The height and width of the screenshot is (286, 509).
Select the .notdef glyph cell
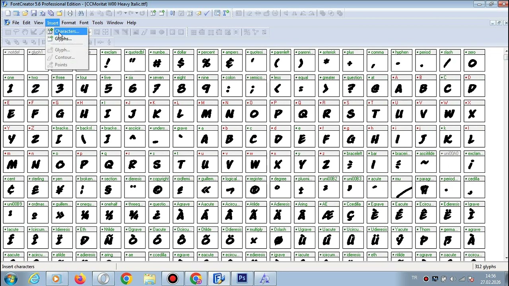(x=14, y=60)
